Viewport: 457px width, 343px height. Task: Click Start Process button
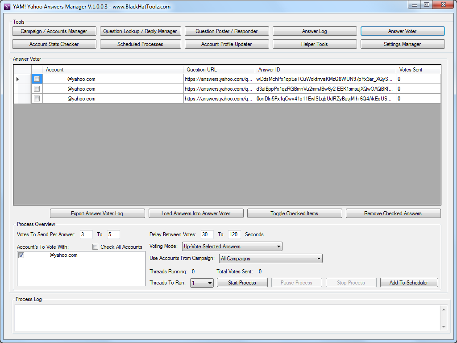[242, 283]
